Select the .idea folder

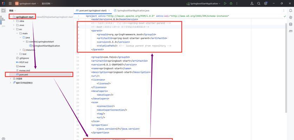[20, 21]
